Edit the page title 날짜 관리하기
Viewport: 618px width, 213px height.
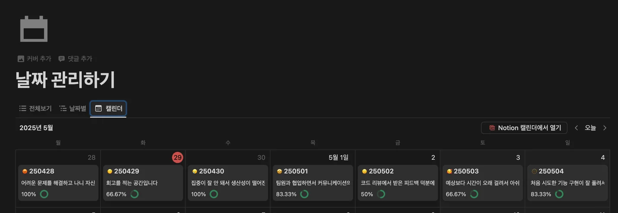pos(66,80)
